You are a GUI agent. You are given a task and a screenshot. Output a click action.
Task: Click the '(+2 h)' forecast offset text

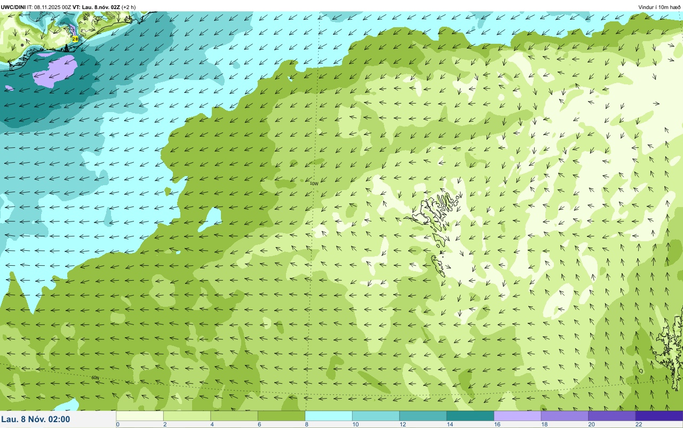[129, 7]
